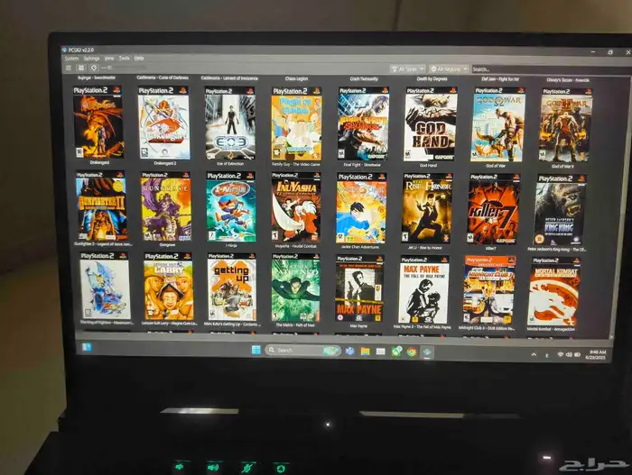Select the first Max Payne cover
The width and height of the screenshot is (632, 475).
(360, 289)
